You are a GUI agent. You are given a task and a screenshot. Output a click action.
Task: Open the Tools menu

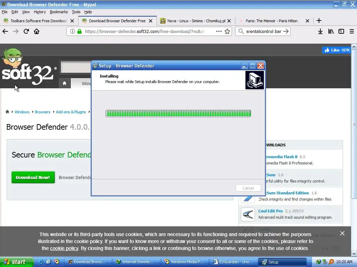pos(76,12)
